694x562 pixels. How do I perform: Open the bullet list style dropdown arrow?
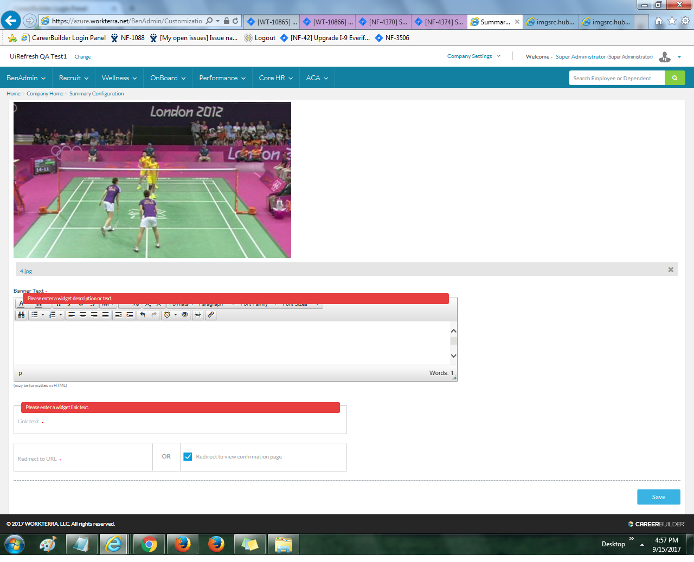pos(43,314)
